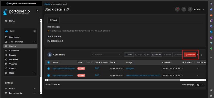The width and height of the screenshot is (214, 98).
Task: Expand the Host submenu chevron
Action: 35,73
